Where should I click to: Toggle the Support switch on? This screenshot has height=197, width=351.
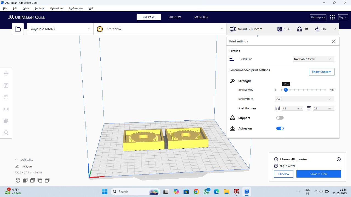280,118
